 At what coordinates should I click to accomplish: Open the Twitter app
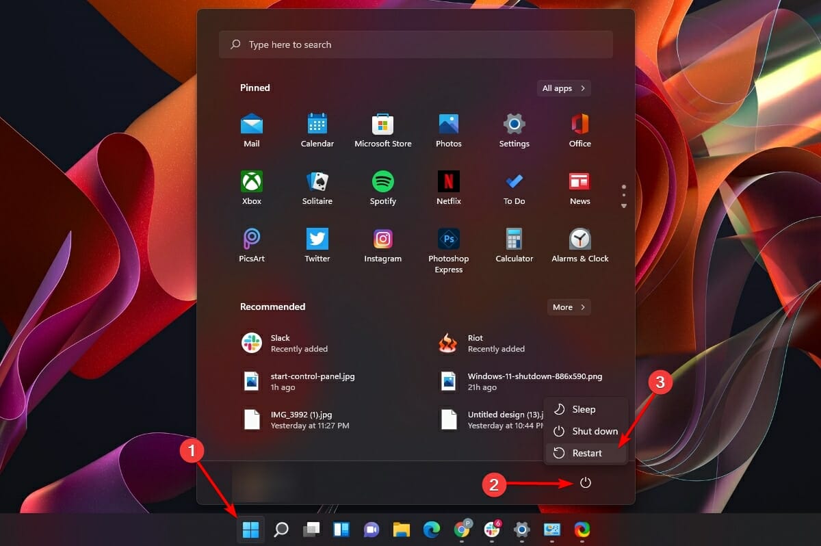pos(317,245)
